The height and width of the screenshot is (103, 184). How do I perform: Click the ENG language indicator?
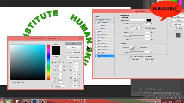pos(170,102)
